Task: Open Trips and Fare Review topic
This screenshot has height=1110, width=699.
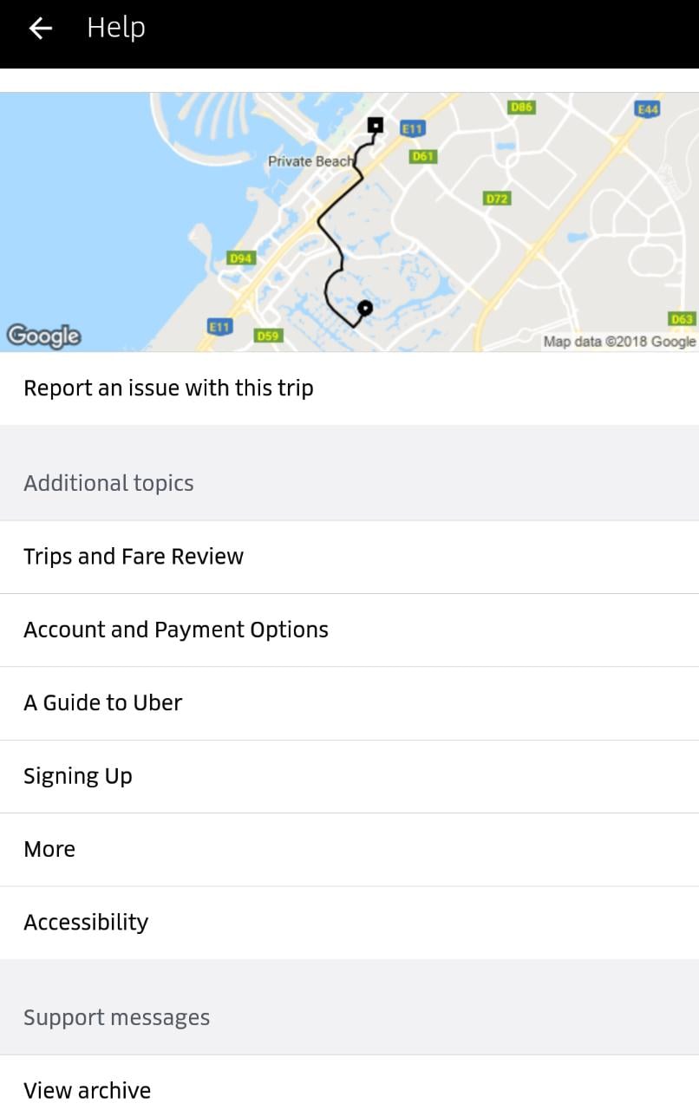Action: [134, 557]
